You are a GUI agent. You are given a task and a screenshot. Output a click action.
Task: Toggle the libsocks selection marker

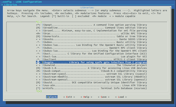pyautogui.click(x=38, y=39)
